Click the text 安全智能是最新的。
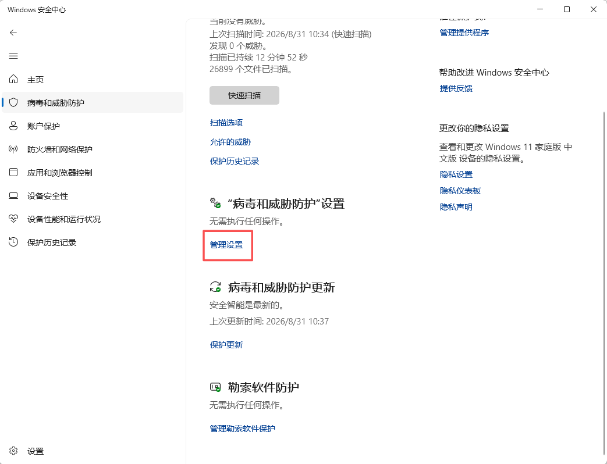 [x=248, y=305]
